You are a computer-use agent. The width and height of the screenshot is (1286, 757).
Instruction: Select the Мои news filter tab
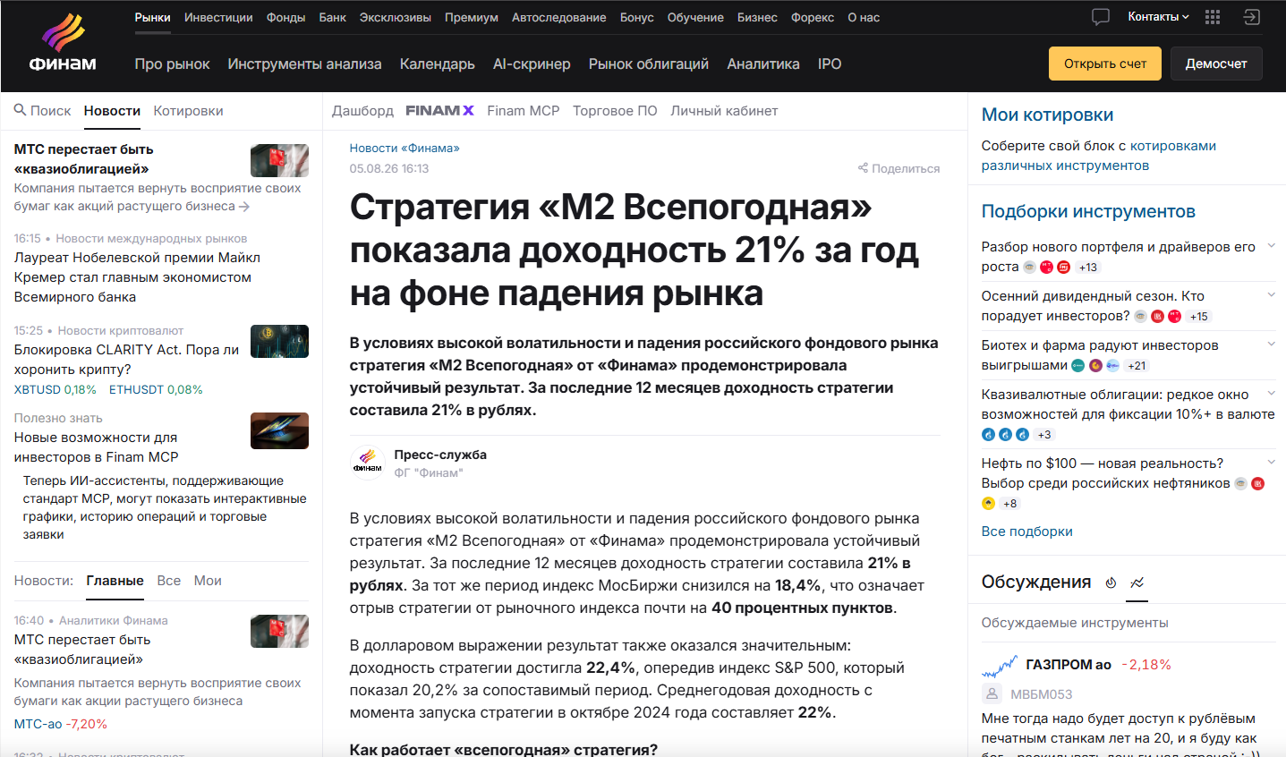click(x=208, y=581)
